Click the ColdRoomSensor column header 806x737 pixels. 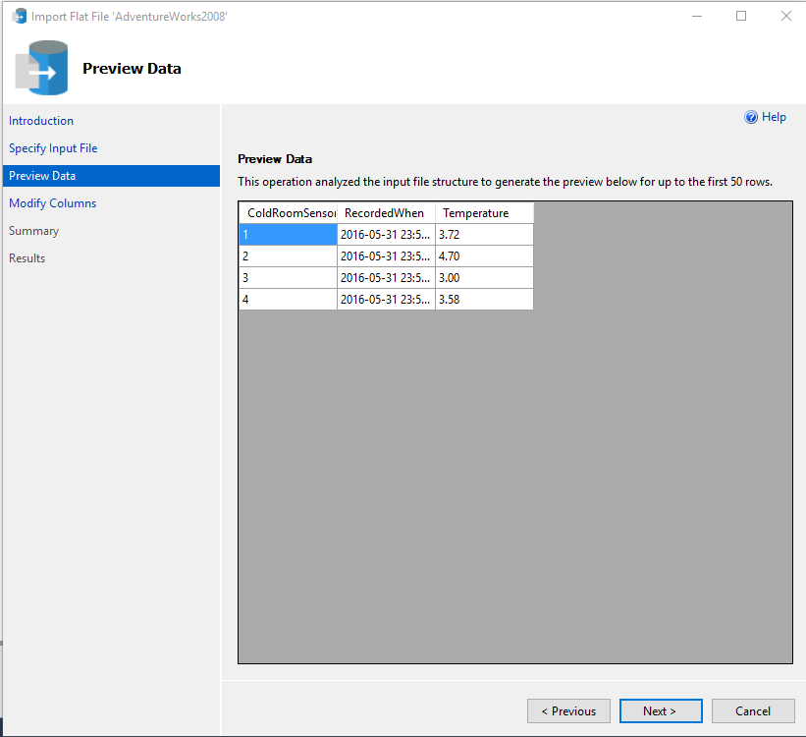coord(289,213)
